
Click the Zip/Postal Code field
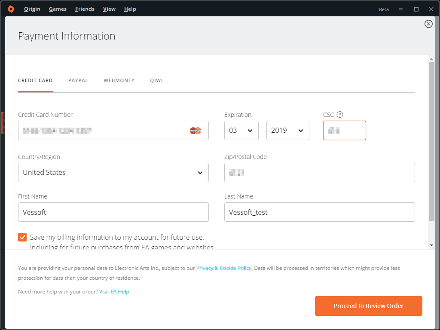coord(320,173)
